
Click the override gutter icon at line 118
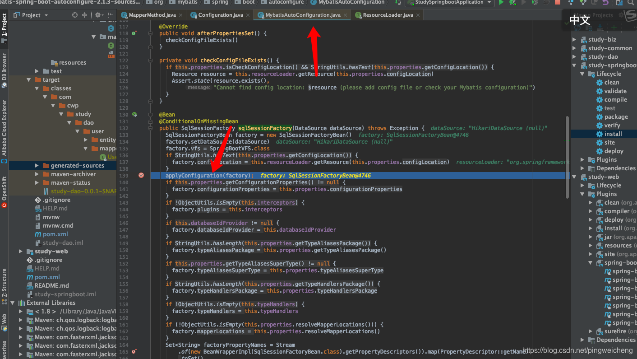click(x=134, y=33)
